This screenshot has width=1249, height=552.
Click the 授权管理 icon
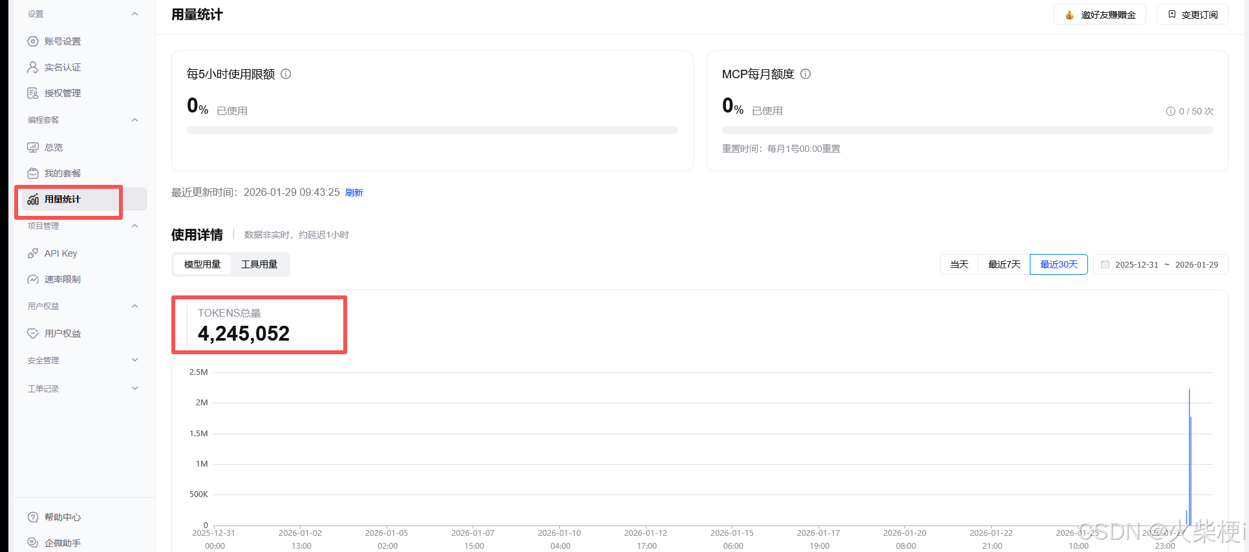click(33, 93)
